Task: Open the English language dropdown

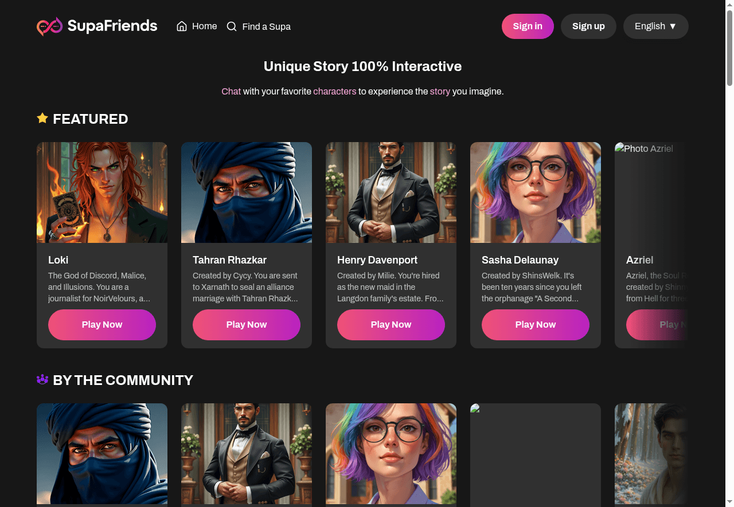Action: (x=655, y=26)
